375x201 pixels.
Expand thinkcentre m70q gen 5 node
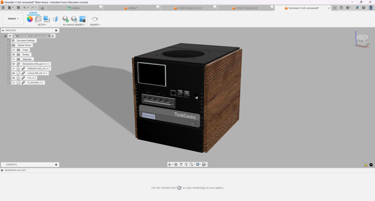9,64
